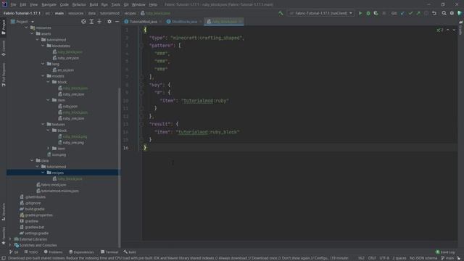464x261 pixels.
Task: Collapse all icon in Project panel header
Action: point(99,22)
